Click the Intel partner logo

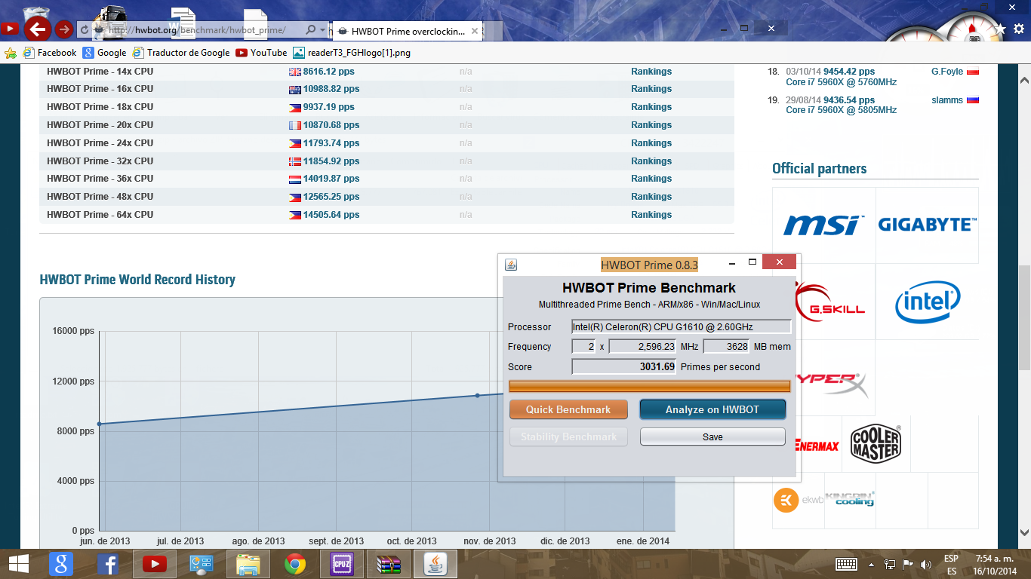click(927, 302)
